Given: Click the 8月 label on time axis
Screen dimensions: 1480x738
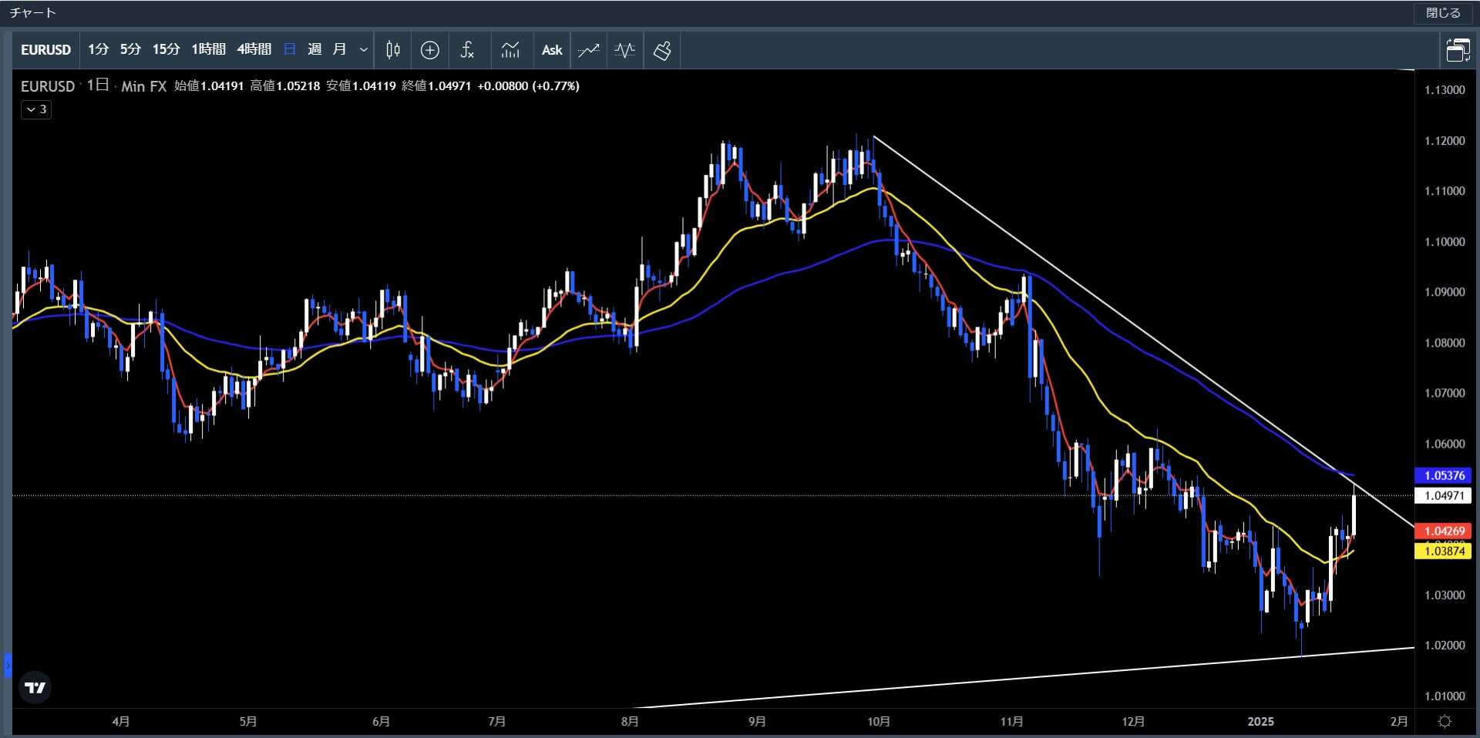Looking at the screenshot, I should 630,722.
